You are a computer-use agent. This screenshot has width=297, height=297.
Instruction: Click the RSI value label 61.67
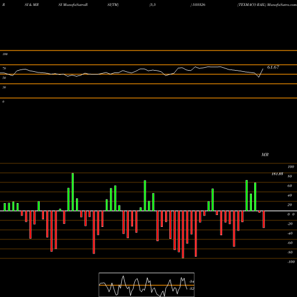click(x=273, y=67)
